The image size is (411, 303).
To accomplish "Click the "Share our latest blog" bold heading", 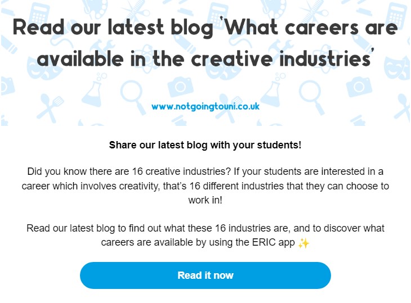I will [x=205, y=145].
